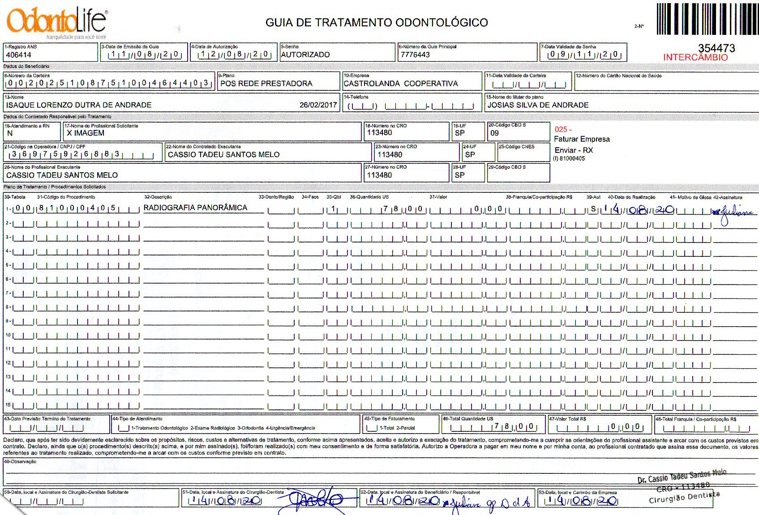Click the red 'INTERCÂMBIO' label
The image size is (759, 515).
tap(695, 57)
